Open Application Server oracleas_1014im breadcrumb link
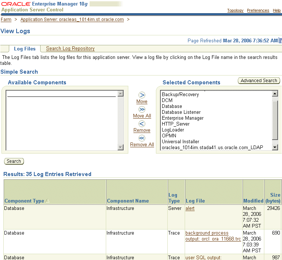The image size is (282, 260). pyautogui.click(x=72, y=20)
